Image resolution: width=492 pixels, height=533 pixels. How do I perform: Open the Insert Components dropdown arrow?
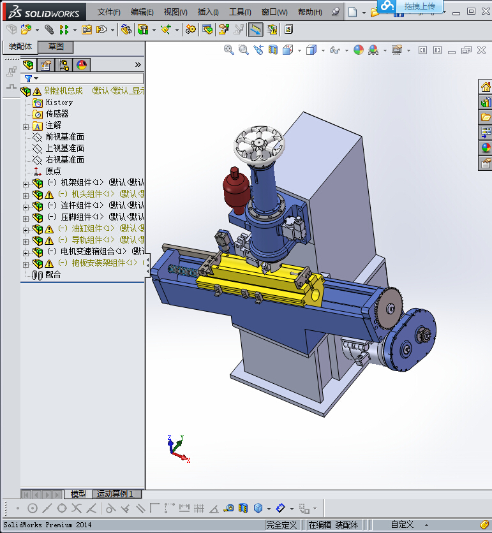click(37, 30)
